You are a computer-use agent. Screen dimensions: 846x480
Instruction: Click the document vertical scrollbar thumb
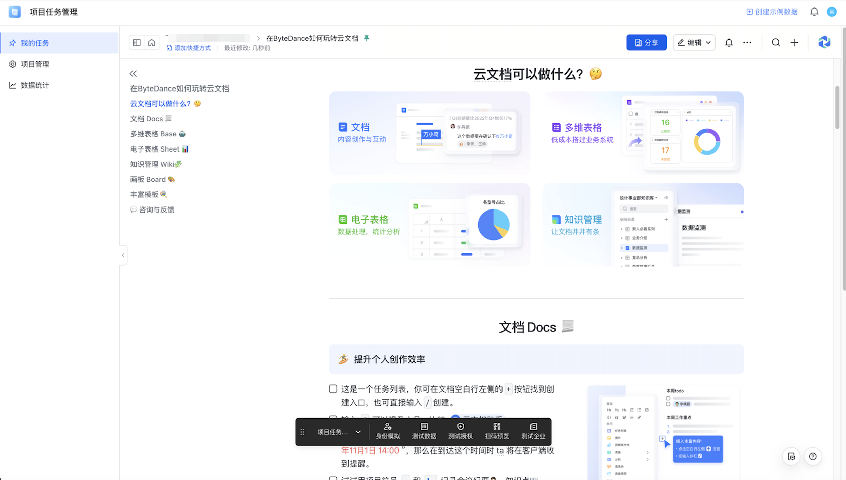click(837, 107)
